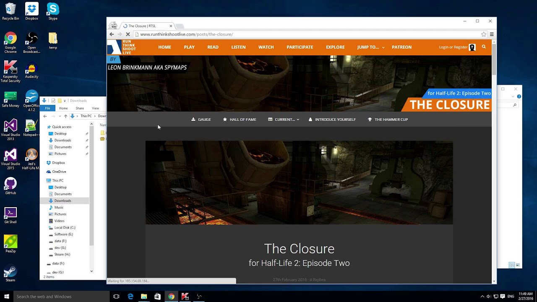The height and width of the screenshot is (302, 537).
Task: Click the Chrome page vertical scrollbar
Action: pos(494,59)
